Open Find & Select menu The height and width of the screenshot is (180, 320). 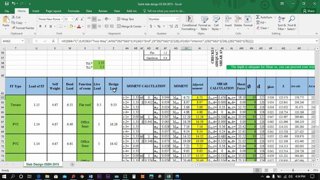click(291, 23)
